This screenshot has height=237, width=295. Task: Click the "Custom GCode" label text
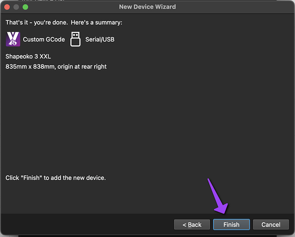pyautogui.click(x=44, y=39)
